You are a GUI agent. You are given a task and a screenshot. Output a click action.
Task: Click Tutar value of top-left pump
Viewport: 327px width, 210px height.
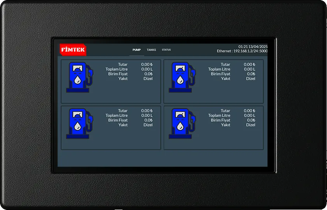147,65
